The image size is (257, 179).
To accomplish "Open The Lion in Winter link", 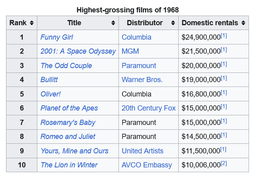I will click(x=69, y=165).
